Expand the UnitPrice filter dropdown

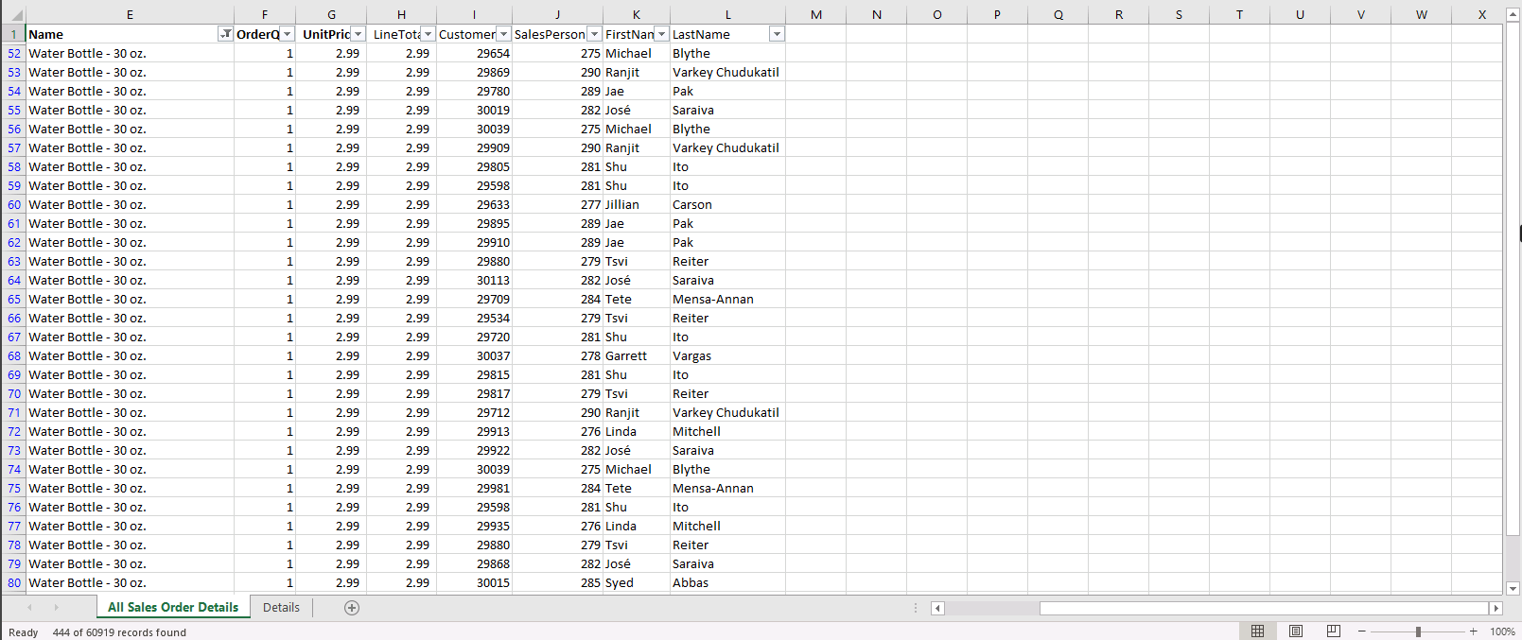click(x=359, y=34)
